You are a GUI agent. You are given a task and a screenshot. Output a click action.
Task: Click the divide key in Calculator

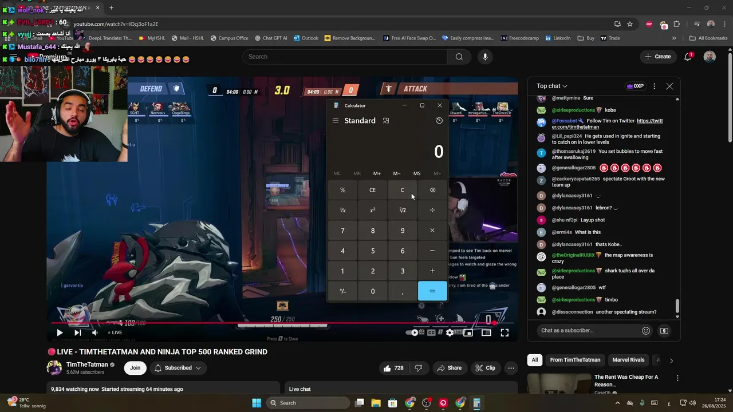tap(432, 210)
